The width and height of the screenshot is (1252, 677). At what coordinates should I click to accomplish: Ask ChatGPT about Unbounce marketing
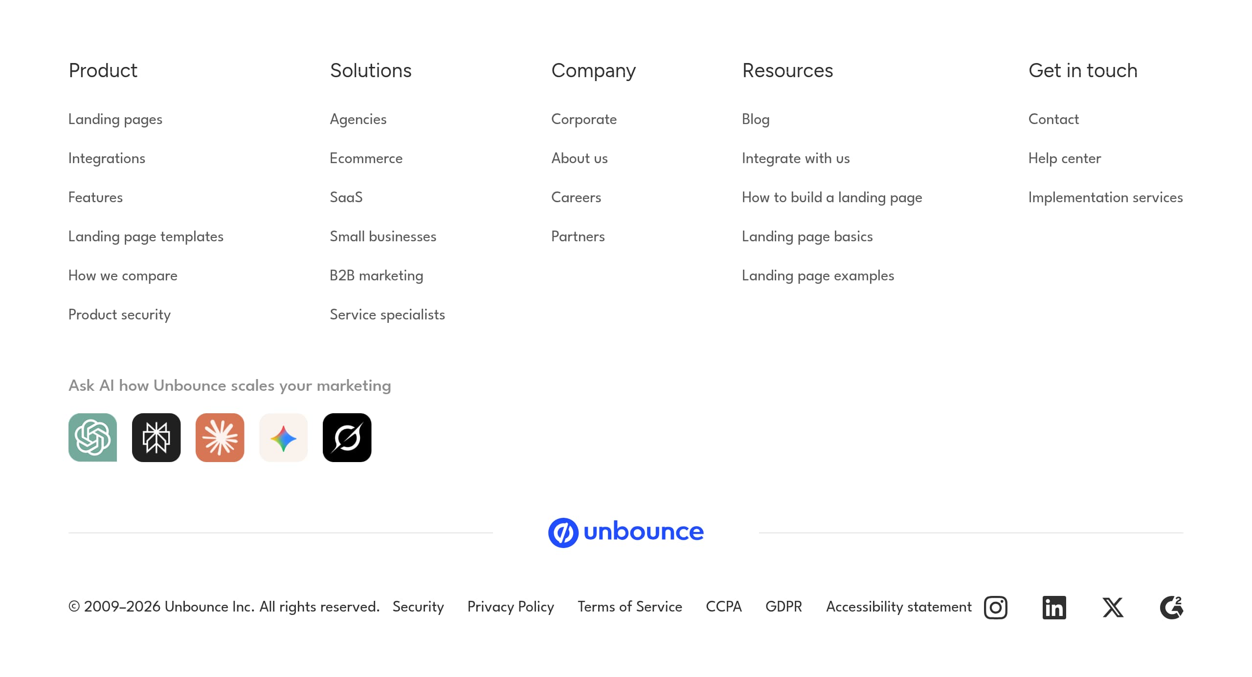pyautogui.click(x=92, y=438)
